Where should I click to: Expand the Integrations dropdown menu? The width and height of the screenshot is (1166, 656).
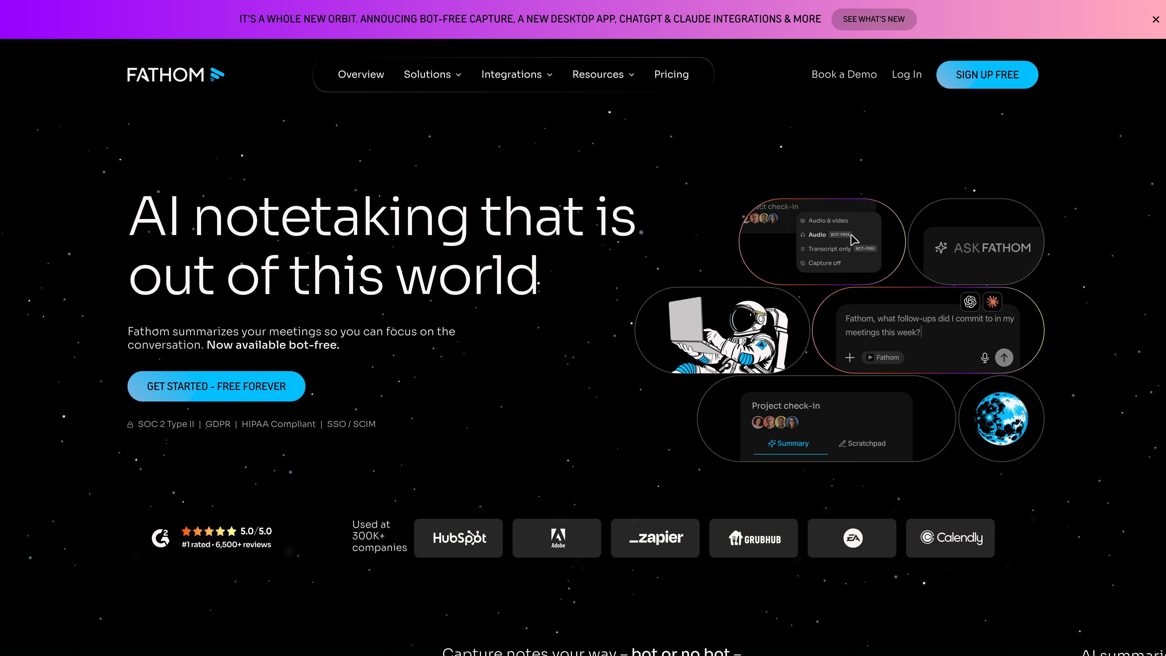click(x=517, y=75)
